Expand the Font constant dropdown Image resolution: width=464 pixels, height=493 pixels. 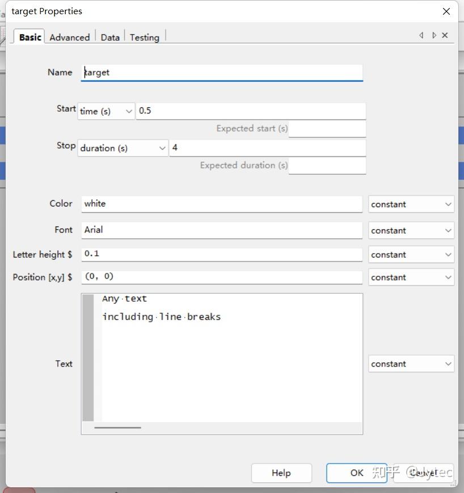tap(411, 230)
